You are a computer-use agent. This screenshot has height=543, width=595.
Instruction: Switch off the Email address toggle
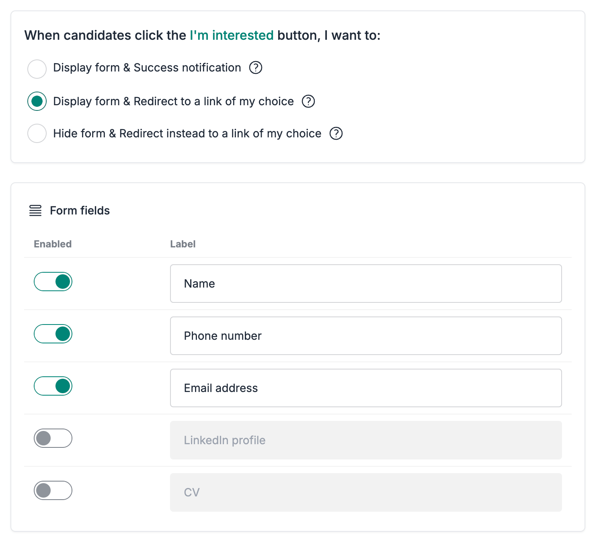(x=53, y=386)
